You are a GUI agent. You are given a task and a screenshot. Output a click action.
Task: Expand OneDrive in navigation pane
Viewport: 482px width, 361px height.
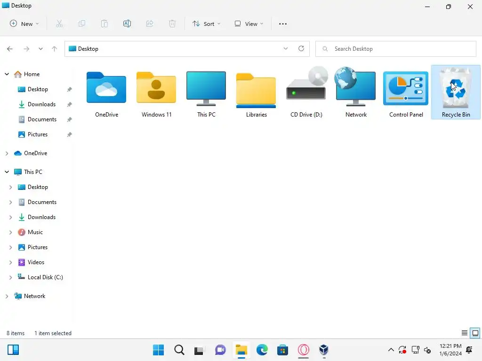tap(7, 153)
